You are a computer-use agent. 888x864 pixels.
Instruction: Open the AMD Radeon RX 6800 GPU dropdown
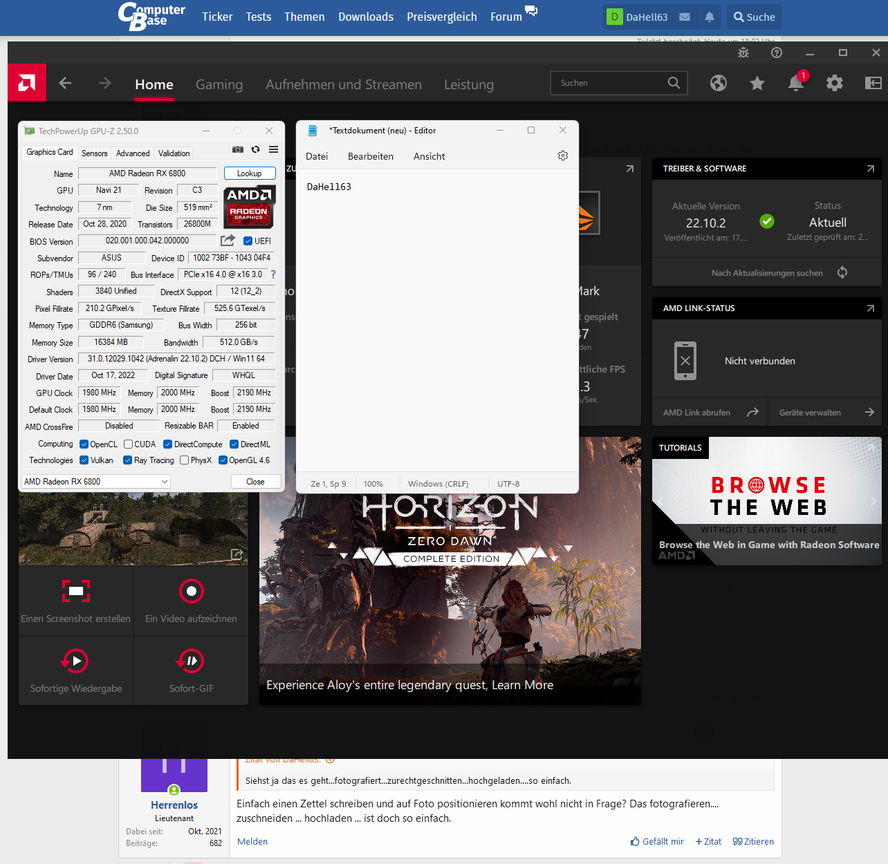coord(96,482)
